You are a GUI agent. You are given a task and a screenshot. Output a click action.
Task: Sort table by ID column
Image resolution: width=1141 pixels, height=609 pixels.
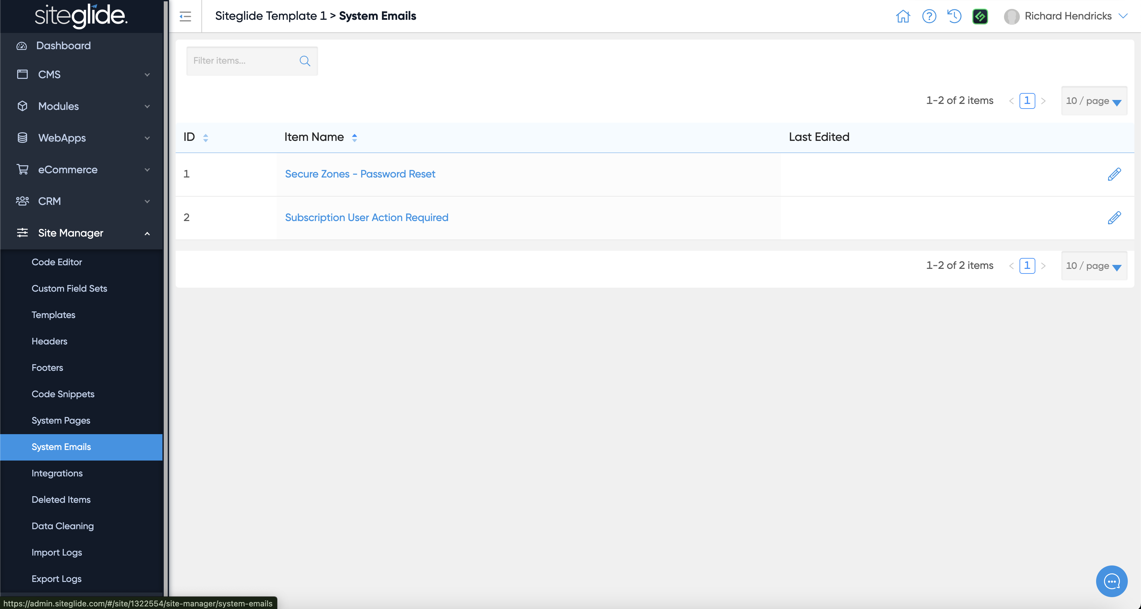206,137
